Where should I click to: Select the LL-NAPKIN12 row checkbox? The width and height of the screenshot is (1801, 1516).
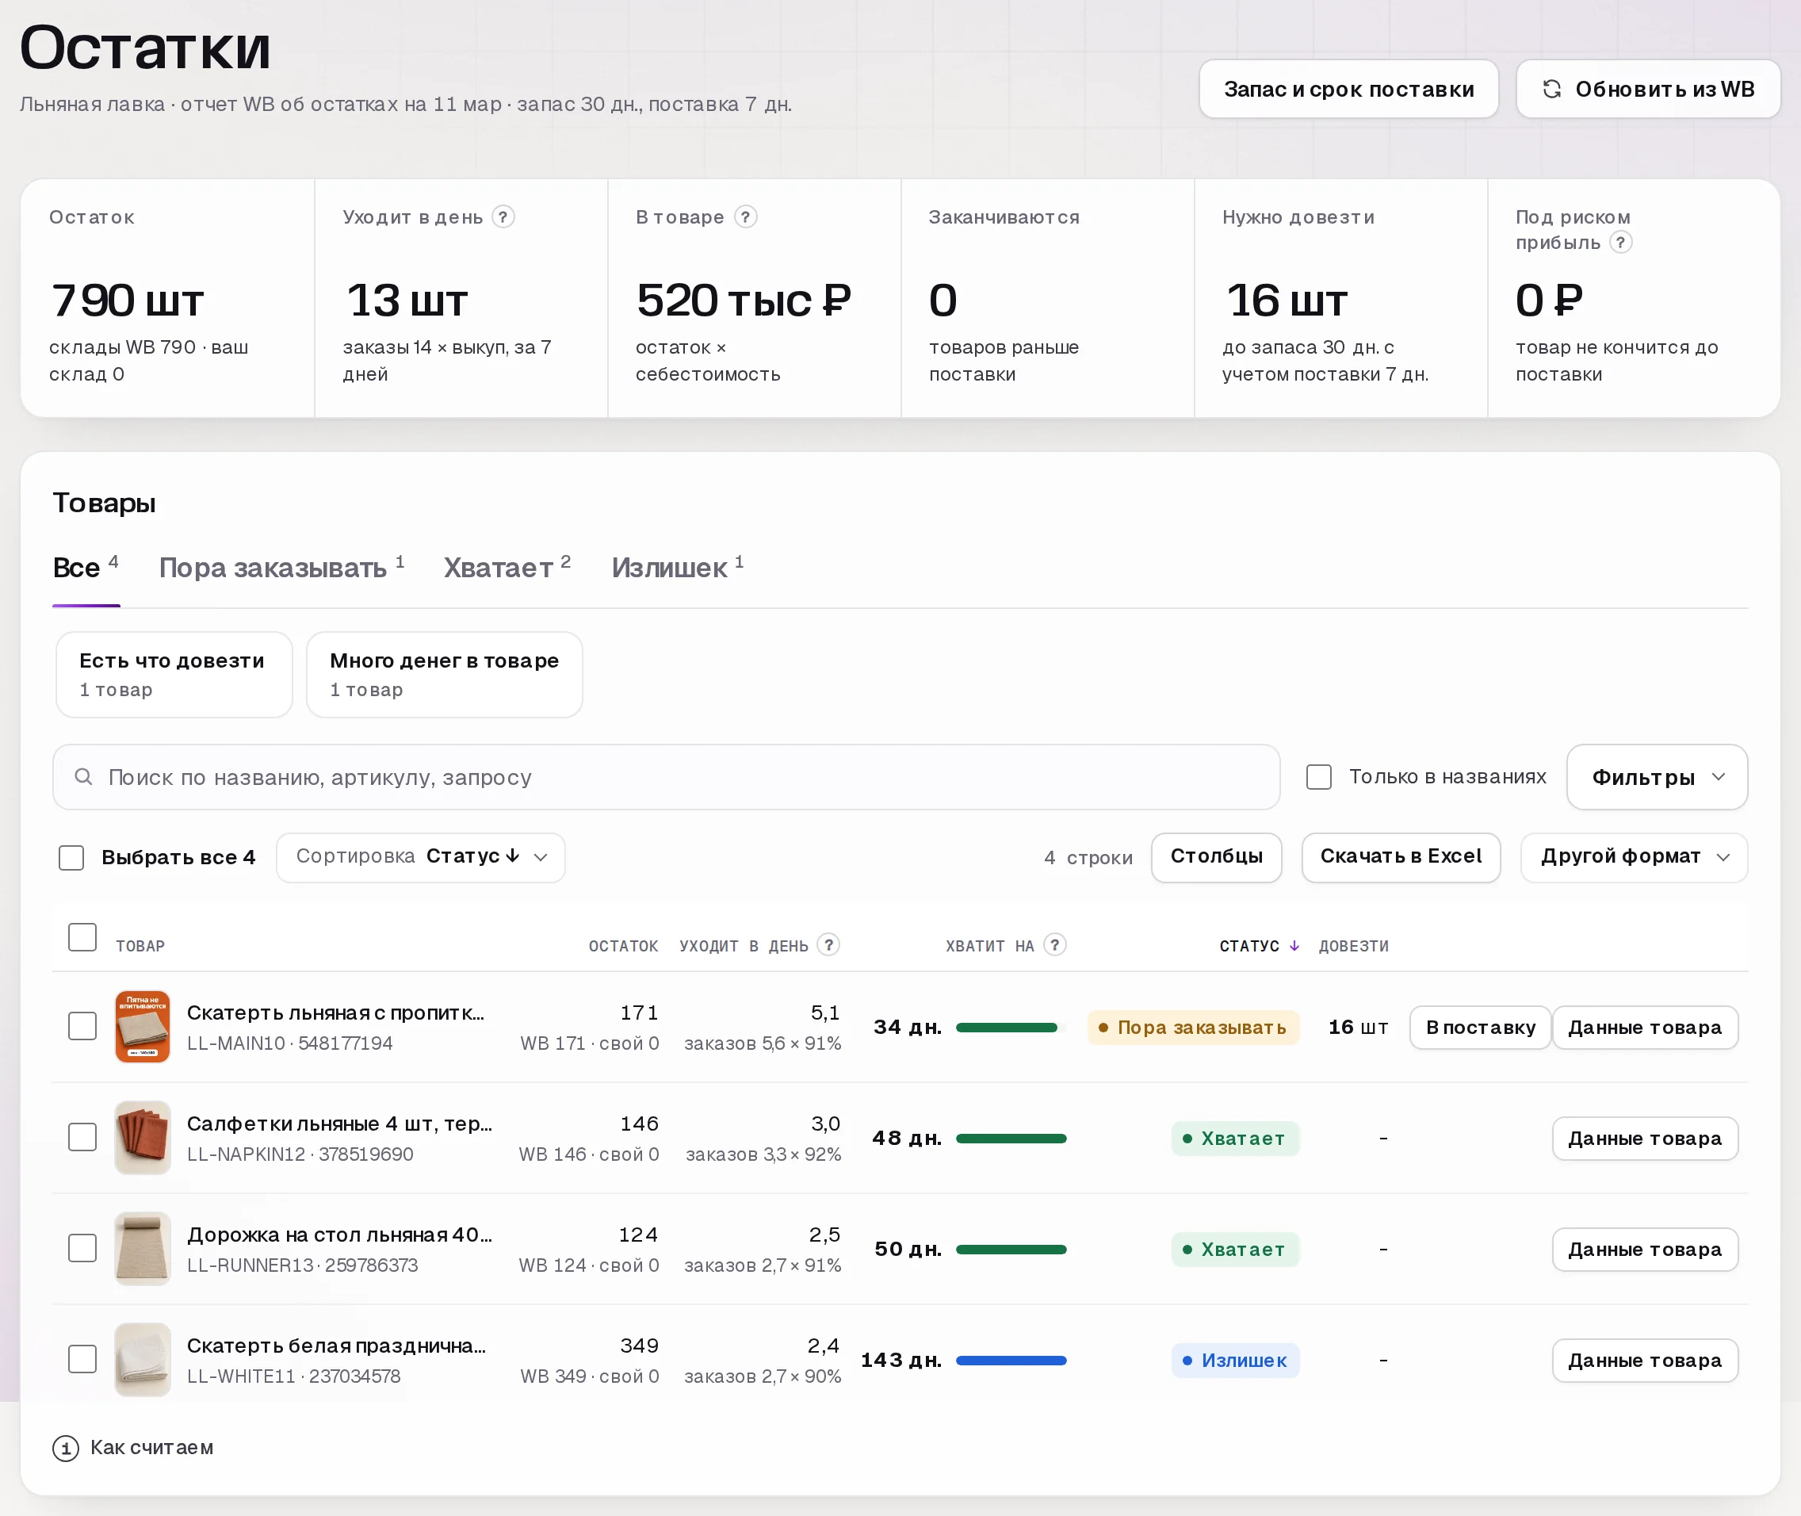click(82, 1137)
